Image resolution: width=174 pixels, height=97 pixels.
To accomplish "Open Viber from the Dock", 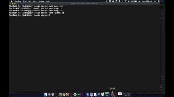I will (x=91, y=95).
